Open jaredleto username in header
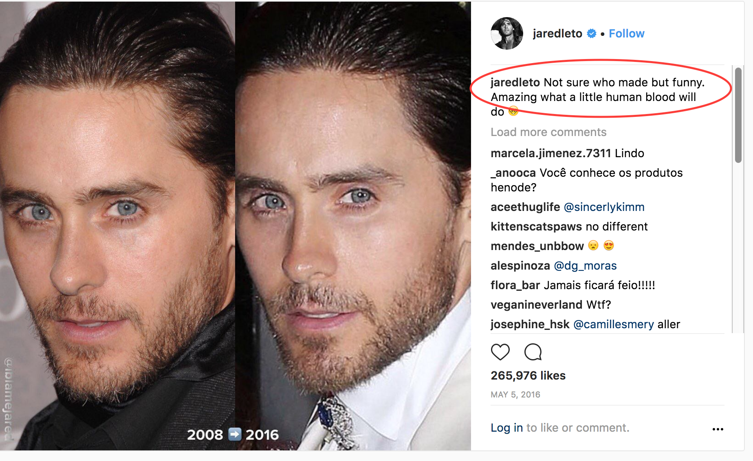Image resolution: width=753 pixels, height=461 pixels. [x=557, y=33]
